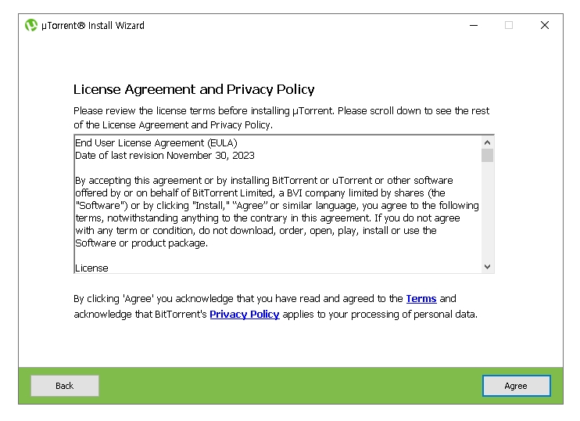The image size is (580, 421).
Task: Click the 'End User License Agreement (EULA)' line
Action: tap(156, 143)
